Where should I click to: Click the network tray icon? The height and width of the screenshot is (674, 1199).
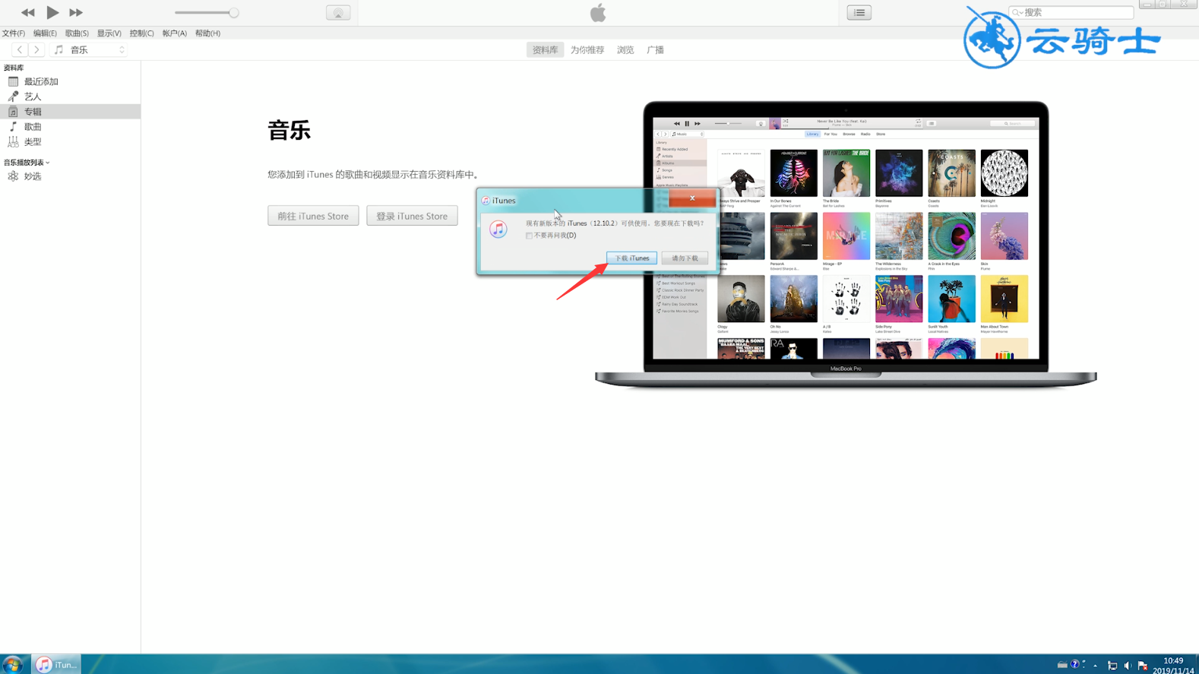(1112, 666)
